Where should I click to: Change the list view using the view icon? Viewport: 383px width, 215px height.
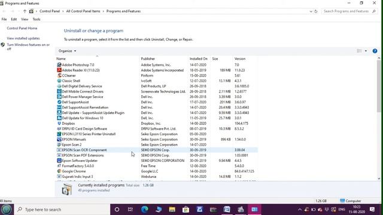(359, 51)
